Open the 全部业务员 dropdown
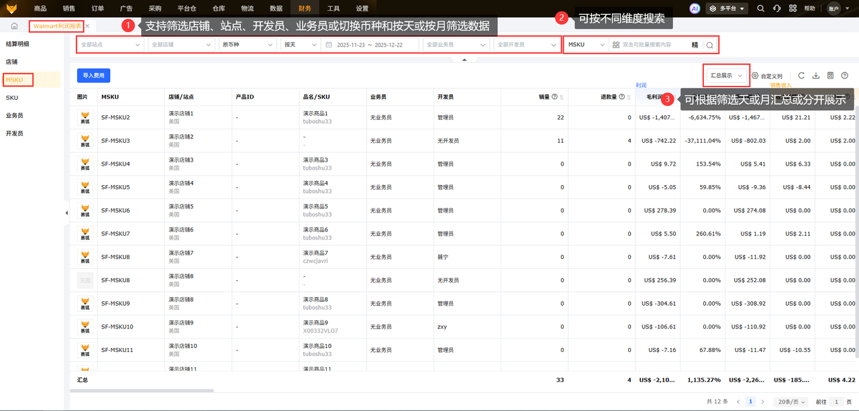 coord(456,45)
